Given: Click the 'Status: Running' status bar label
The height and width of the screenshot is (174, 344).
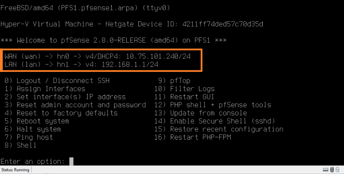Looking at the screenshot, I should 15,170.
